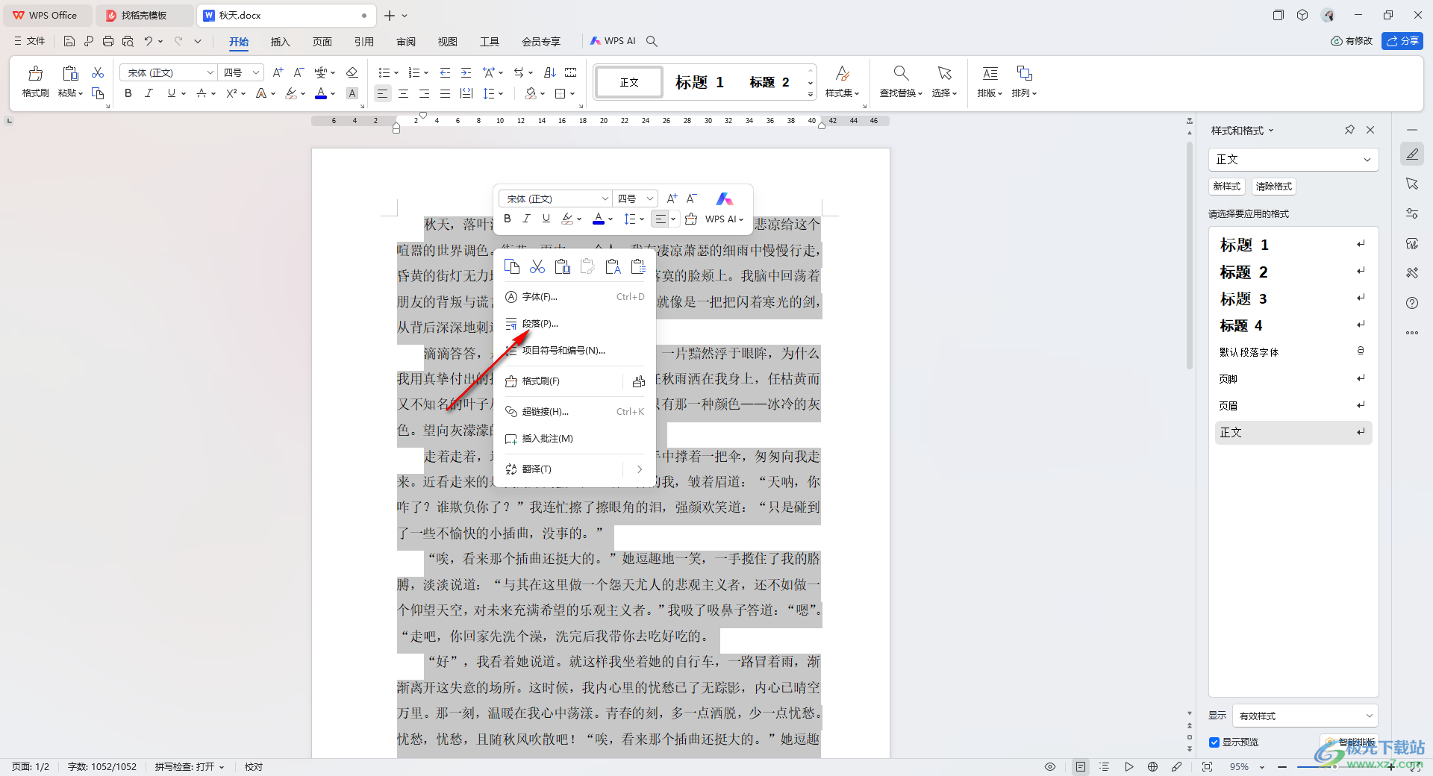This screenshot has width=1433, height=776.
Task: Click the Sort icon in ribbon
Action: [x=550, y=72]
